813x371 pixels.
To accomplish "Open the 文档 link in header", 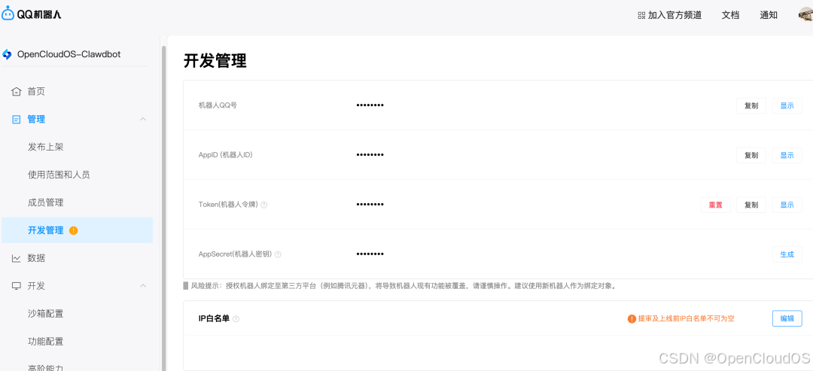I will (x=730, y=16).
